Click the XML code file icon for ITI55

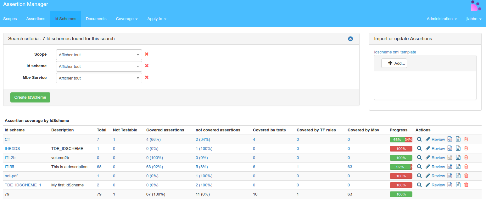point(450,167)
